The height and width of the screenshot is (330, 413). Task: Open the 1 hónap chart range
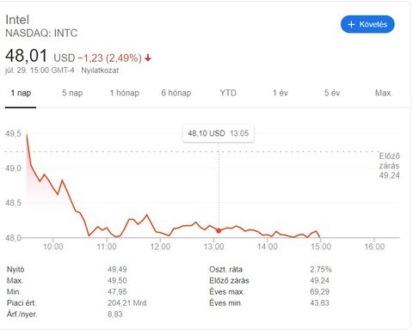pos(125,93)
